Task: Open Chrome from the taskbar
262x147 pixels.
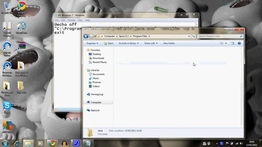Action: tap(52, 143)
